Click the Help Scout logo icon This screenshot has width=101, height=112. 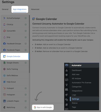4,82
